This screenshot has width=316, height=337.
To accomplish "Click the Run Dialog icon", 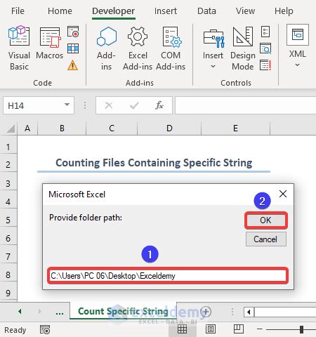I will pos(265,65).
